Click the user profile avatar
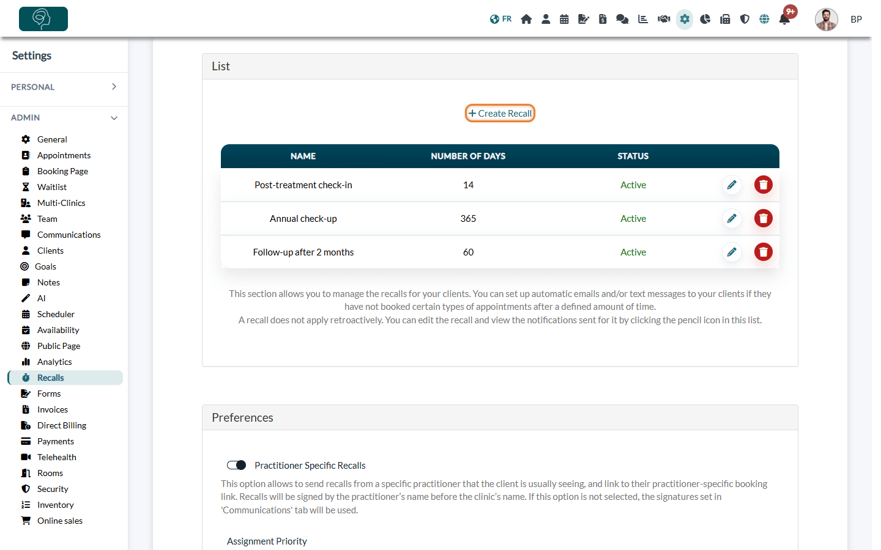Viewport: 881px width, 550px height. [x=826, y=19]
